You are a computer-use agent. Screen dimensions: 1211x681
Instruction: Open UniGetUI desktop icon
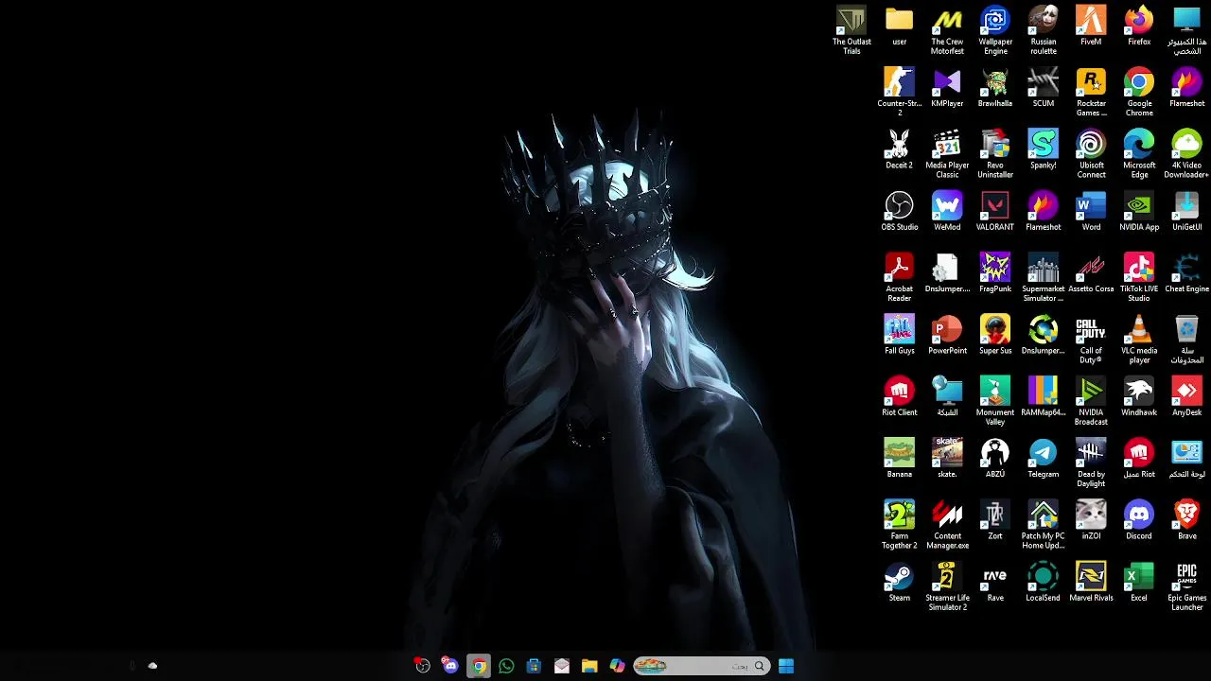1186,211
